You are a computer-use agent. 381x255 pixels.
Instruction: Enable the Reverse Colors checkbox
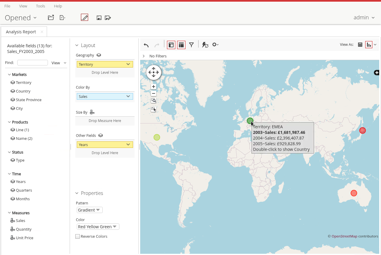click(x=78, y=237)
